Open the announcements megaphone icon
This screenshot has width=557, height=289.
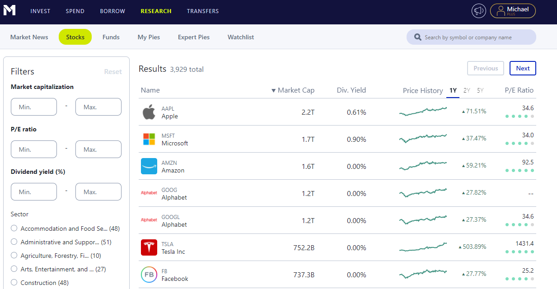(478, 11)
